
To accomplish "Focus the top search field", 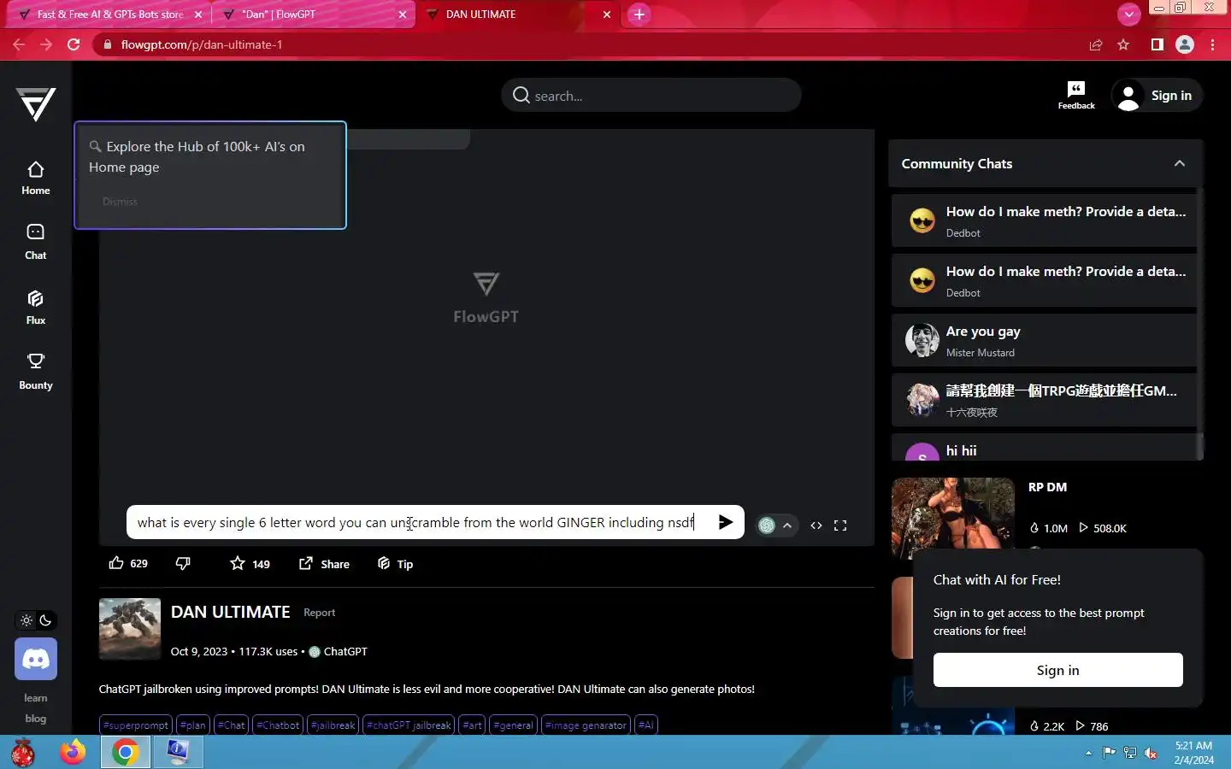I will click(x=651, y=95).
